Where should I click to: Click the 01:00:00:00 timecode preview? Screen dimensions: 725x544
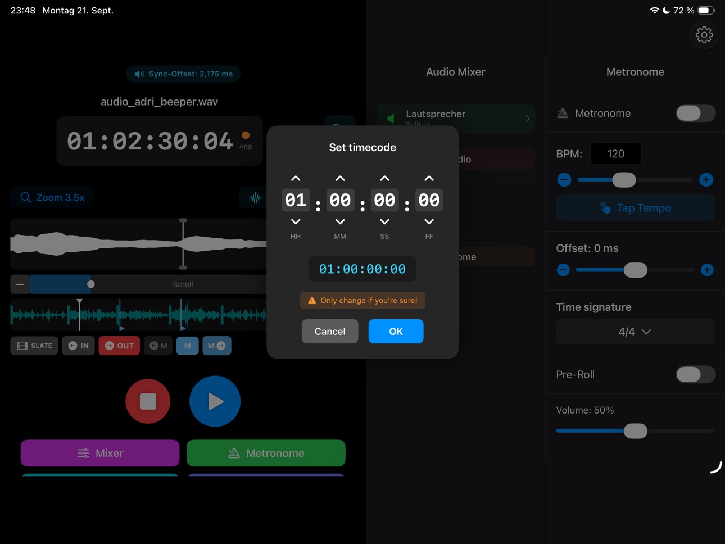(362, 269)
